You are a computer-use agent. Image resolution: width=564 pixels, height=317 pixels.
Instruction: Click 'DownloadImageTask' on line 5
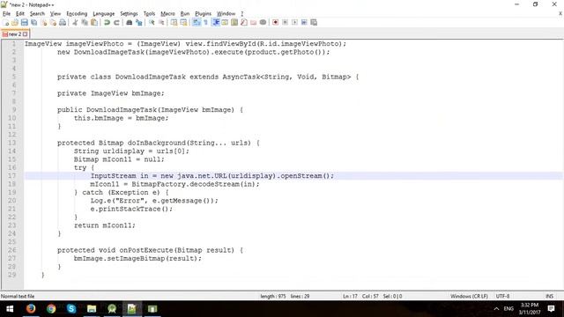click(x=151, y=77)
